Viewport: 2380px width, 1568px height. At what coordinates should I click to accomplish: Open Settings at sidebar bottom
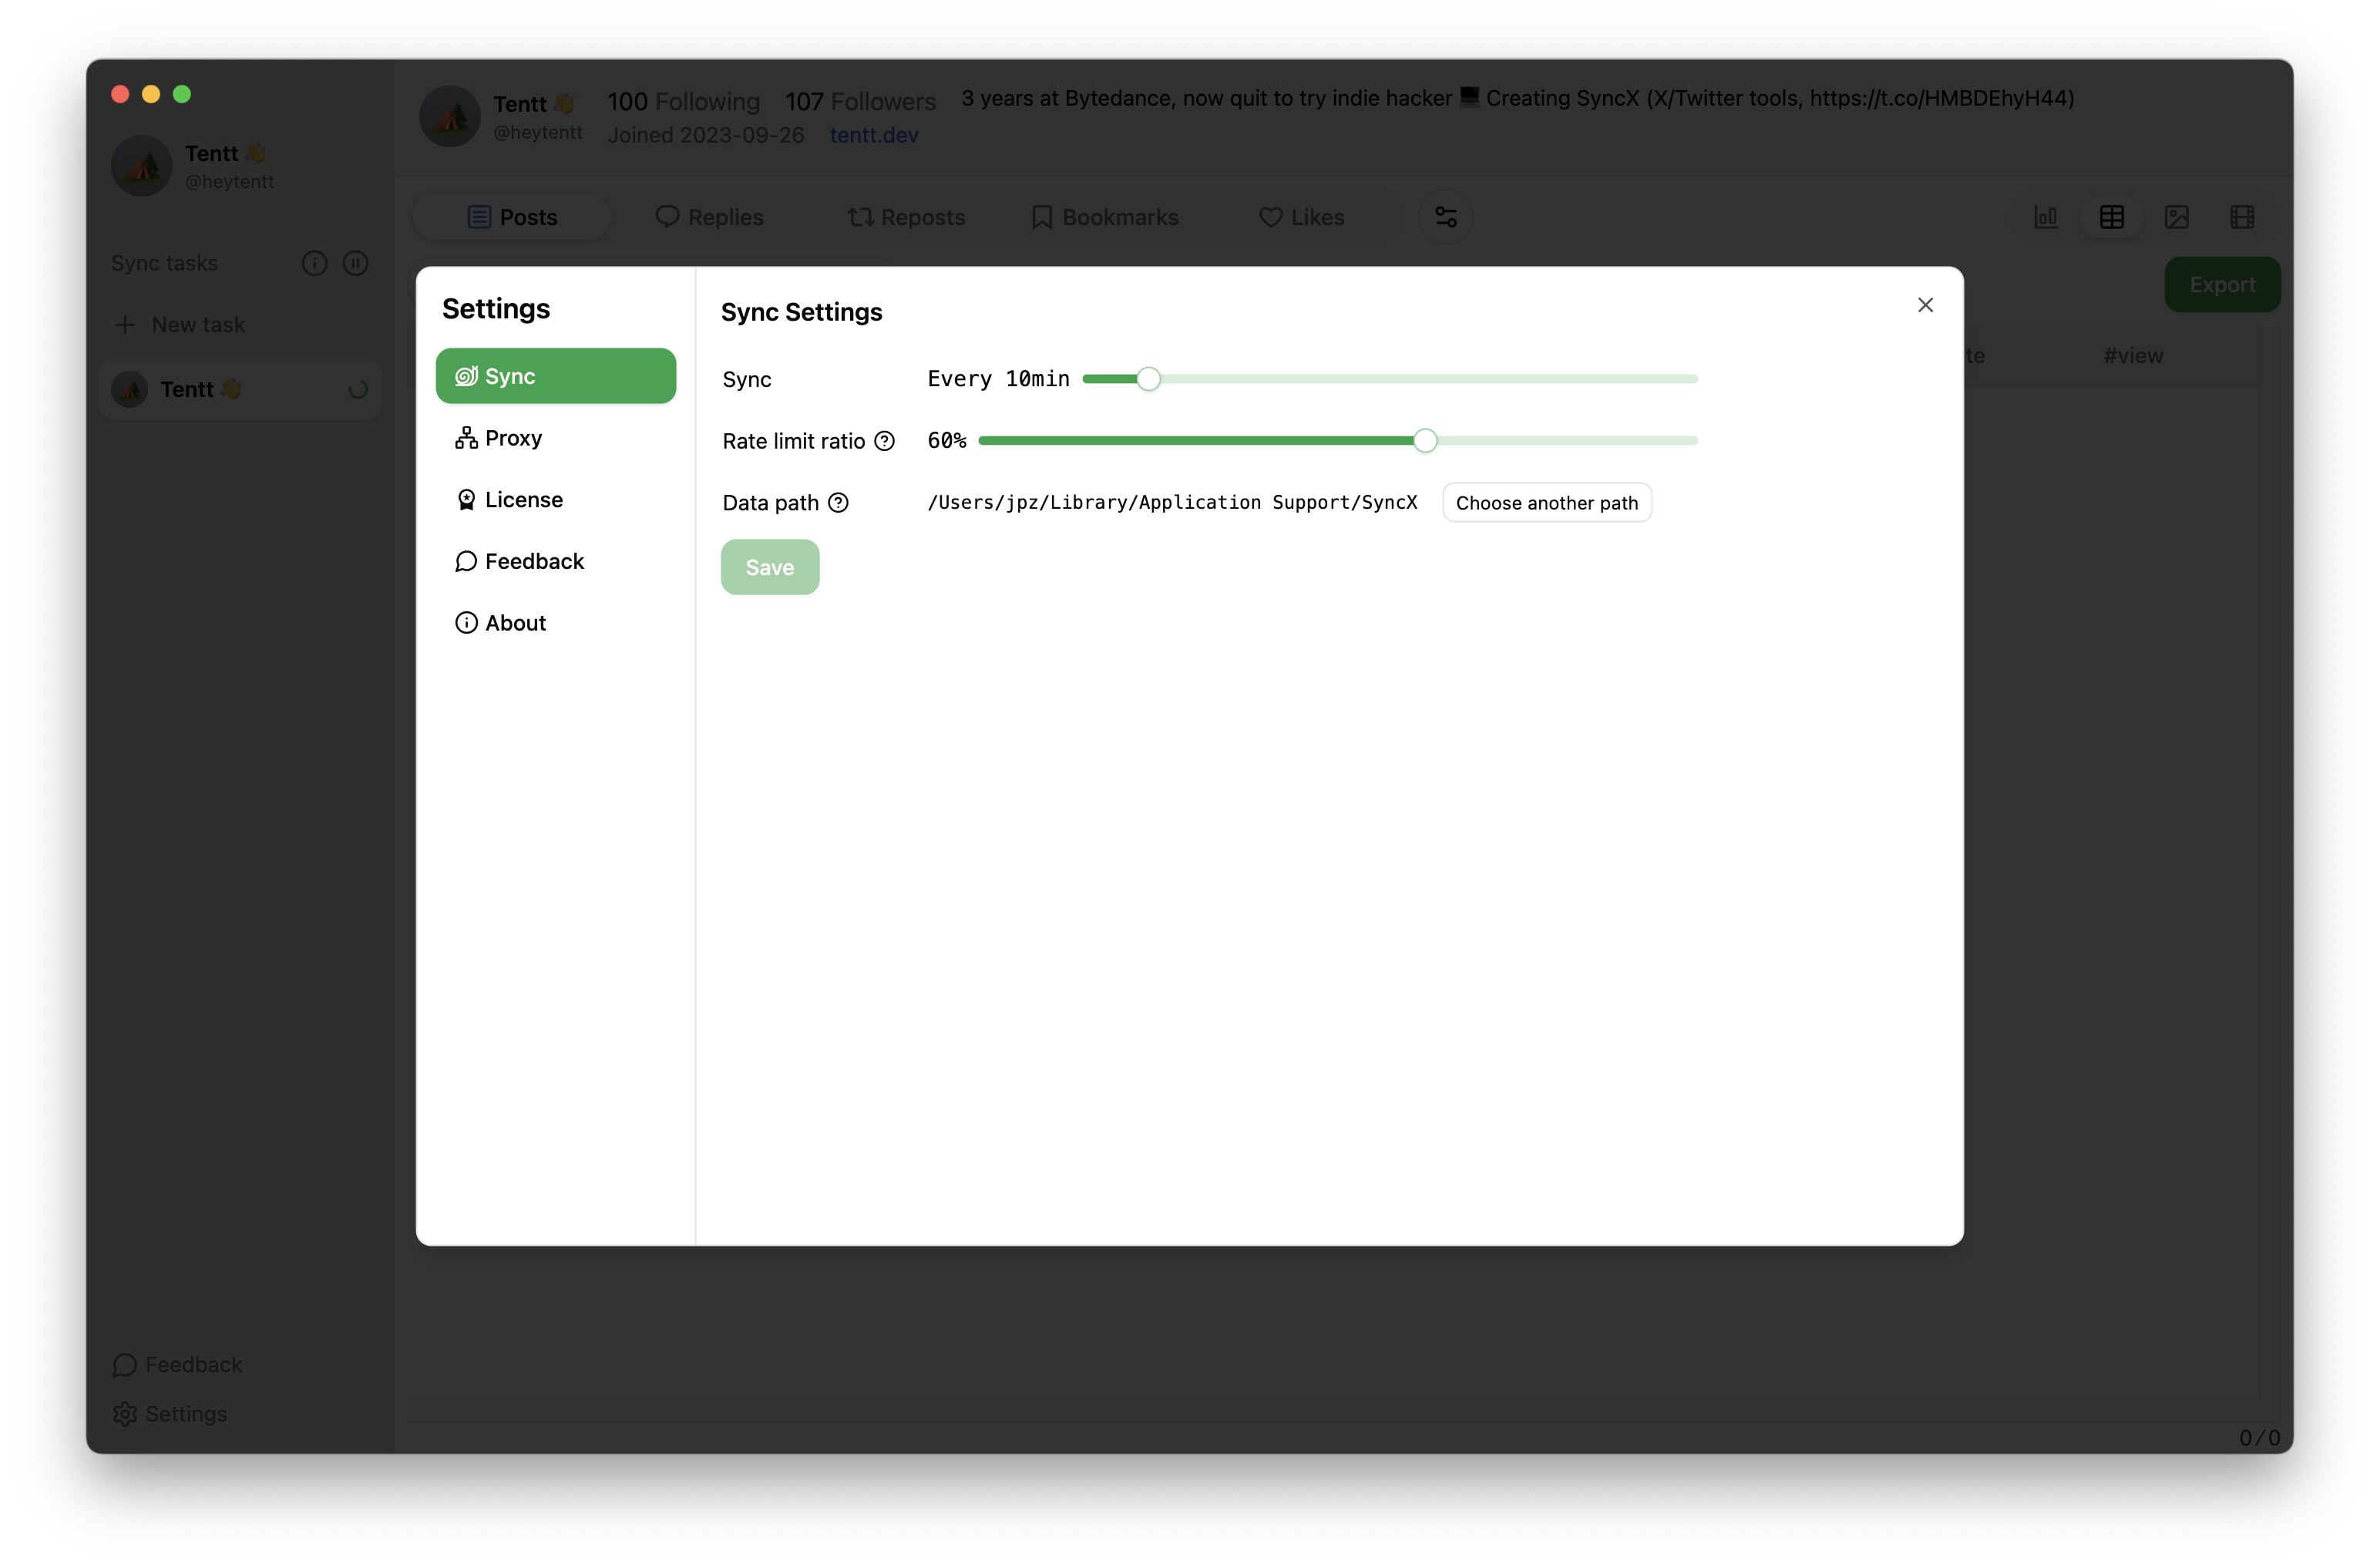coord(170,1413)
